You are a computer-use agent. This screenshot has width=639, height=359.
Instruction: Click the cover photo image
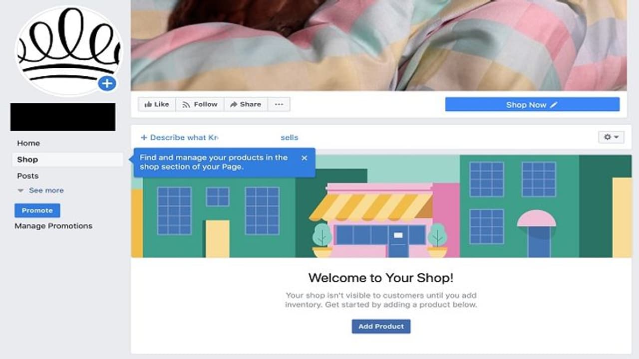(379, 45)
